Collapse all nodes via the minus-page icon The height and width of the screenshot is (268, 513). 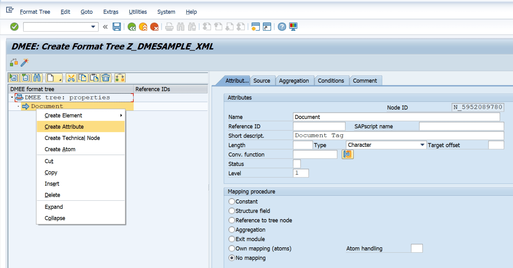click(x=25, y=78)
